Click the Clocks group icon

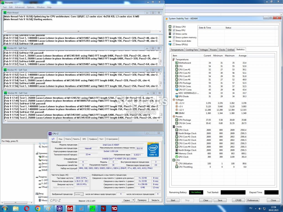click(174, 127)
